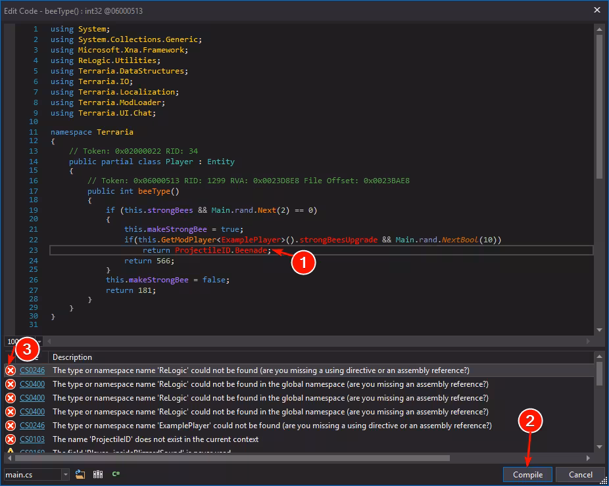
Task: Place the cursor on the return ProjectileID.Beenade line
Action: pyautogui.click(x=321, y=250)
